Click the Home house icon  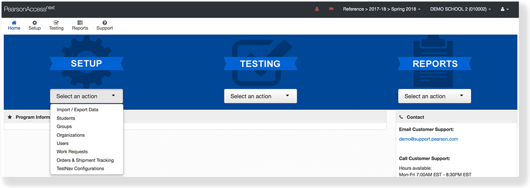click(x=14, y=23)
